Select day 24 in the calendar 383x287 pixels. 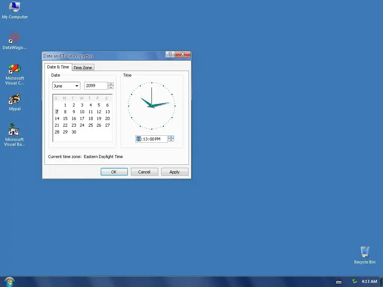tap(82, 125)
